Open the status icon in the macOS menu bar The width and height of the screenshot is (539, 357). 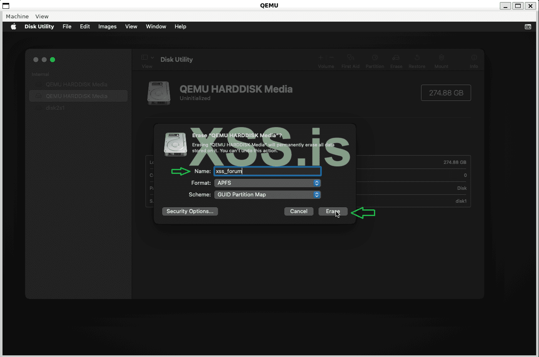528,27
